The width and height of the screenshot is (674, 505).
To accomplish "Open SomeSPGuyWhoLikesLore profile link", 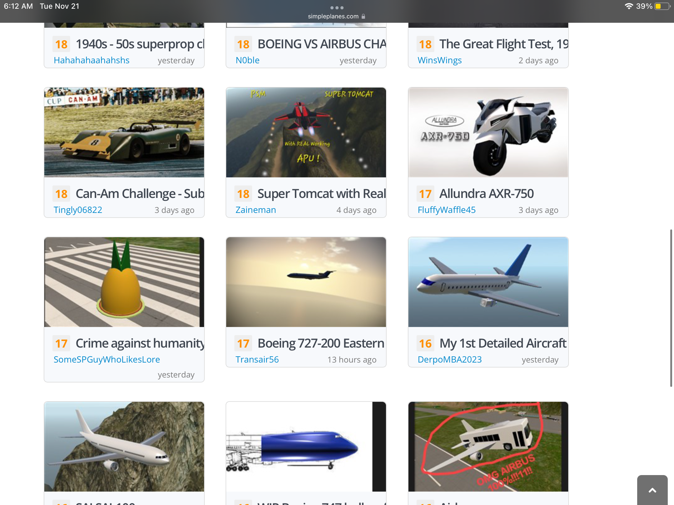I will tap(107, 359).
